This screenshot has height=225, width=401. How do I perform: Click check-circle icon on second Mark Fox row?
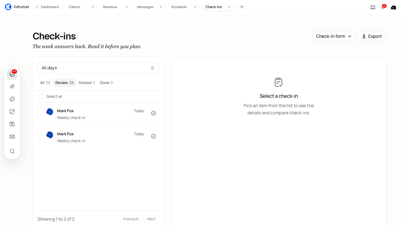[x=154, y=136]
